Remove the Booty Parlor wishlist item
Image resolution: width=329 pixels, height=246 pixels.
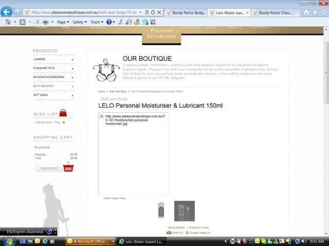(64, 122)
